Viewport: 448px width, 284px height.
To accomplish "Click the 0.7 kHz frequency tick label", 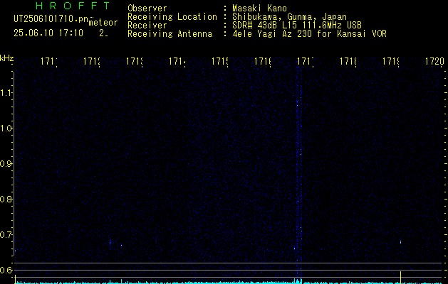I will pos(6,234).
